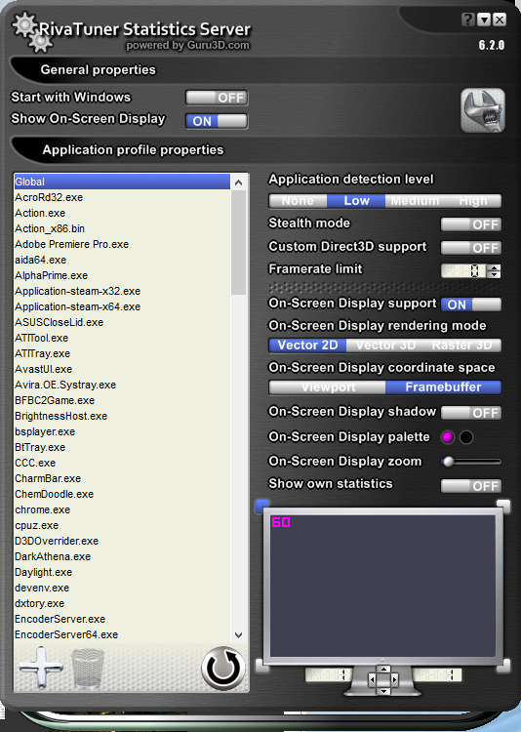Screen dimensions: 521x732
Task: Toggle On-Screen Display shadow switch
Action: click(x=471, y=413)
